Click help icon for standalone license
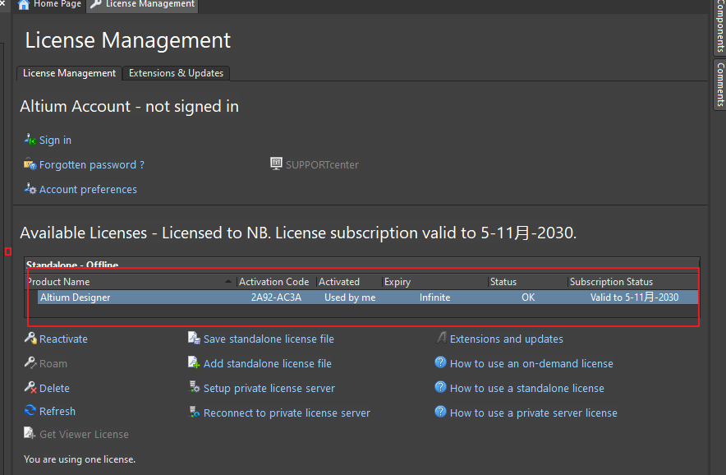Viewport: 726px width, 475px height. click(x=440, y=387)
